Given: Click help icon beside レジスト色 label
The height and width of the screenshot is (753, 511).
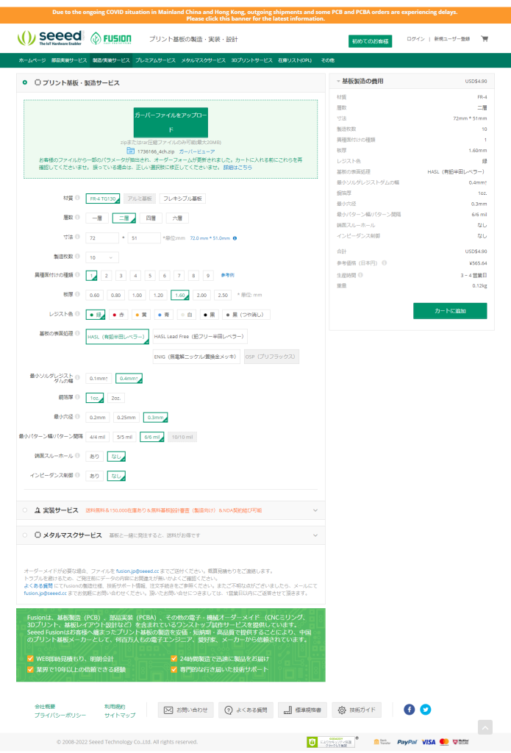Looking at the screenshot, I should [78, 314].
